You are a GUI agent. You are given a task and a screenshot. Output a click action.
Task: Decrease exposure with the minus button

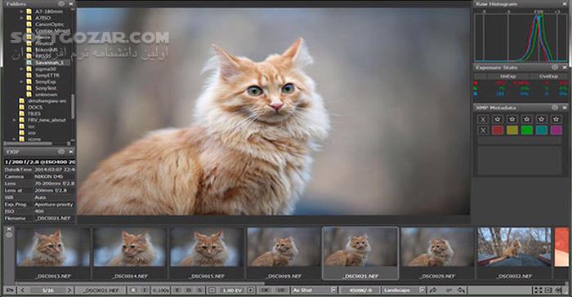point(212,290)
